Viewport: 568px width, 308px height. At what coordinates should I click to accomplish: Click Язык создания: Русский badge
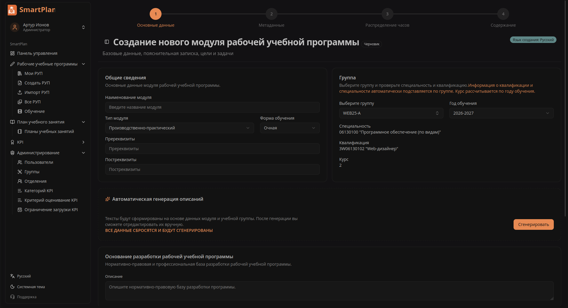(533, 40)
